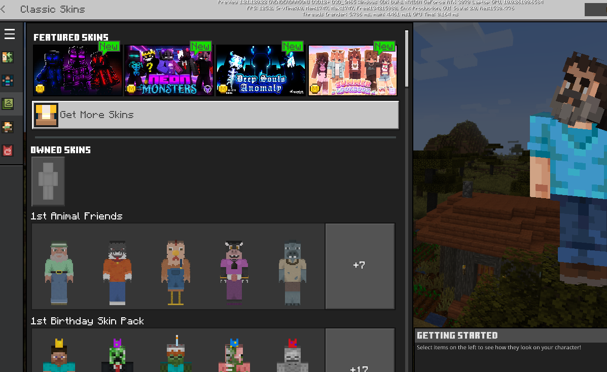Open the hamburger menu in the sidebar
The height and width of the screenshot is (372, 607).
point(10,34)
